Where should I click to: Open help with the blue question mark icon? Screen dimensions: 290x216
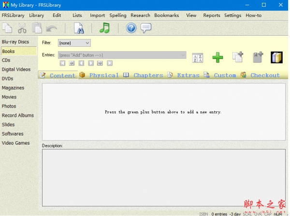[131, 28]
